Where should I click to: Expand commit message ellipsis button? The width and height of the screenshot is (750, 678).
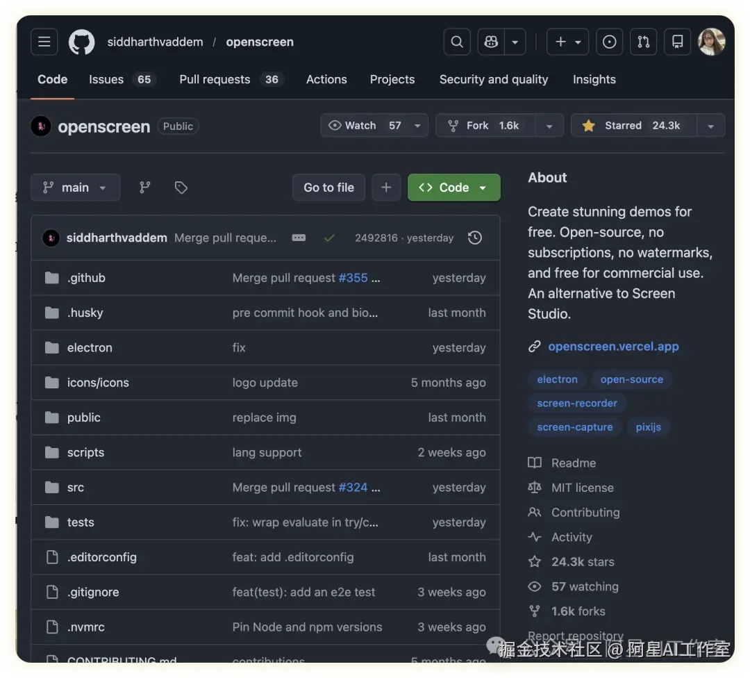click(x=299, y=238)
